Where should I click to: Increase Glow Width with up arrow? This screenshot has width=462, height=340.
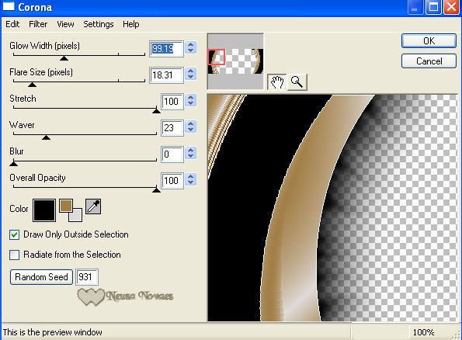coord(191,45)
